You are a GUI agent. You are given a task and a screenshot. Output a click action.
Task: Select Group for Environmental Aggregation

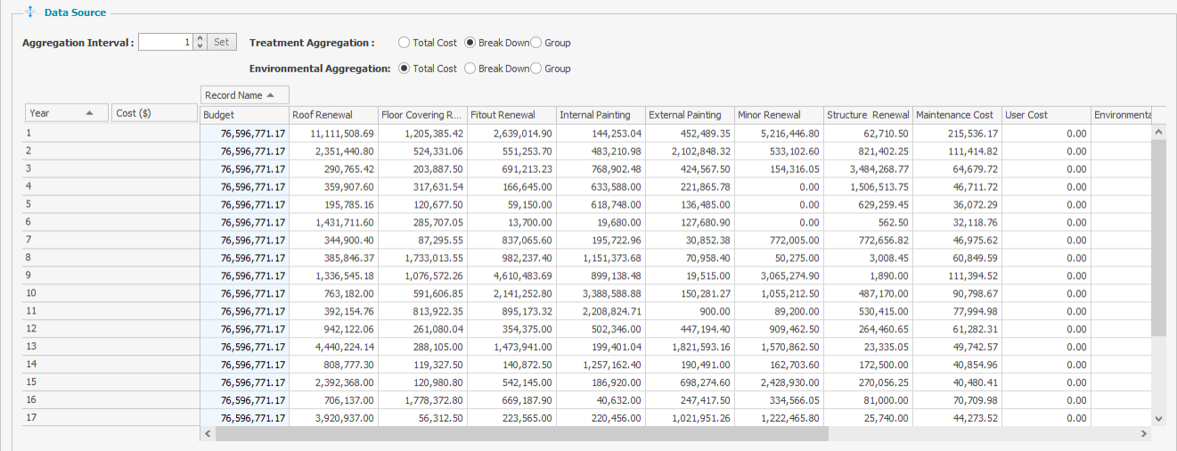tap(536, 69)
